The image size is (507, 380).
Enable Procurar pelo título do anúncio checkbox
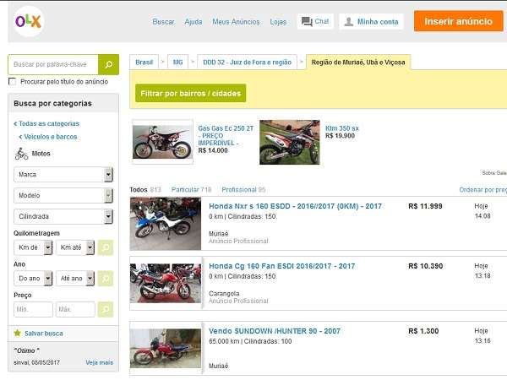pyautogui.click(x=12, y=82)
